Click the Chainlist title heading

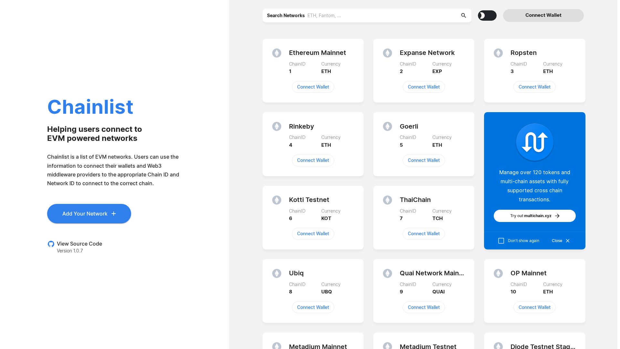pyautogui.click(x=90, y=107)
